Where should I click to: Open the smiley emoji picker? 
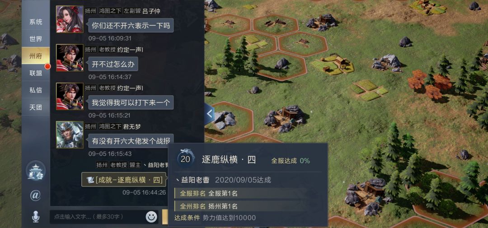tap(151, 217)
